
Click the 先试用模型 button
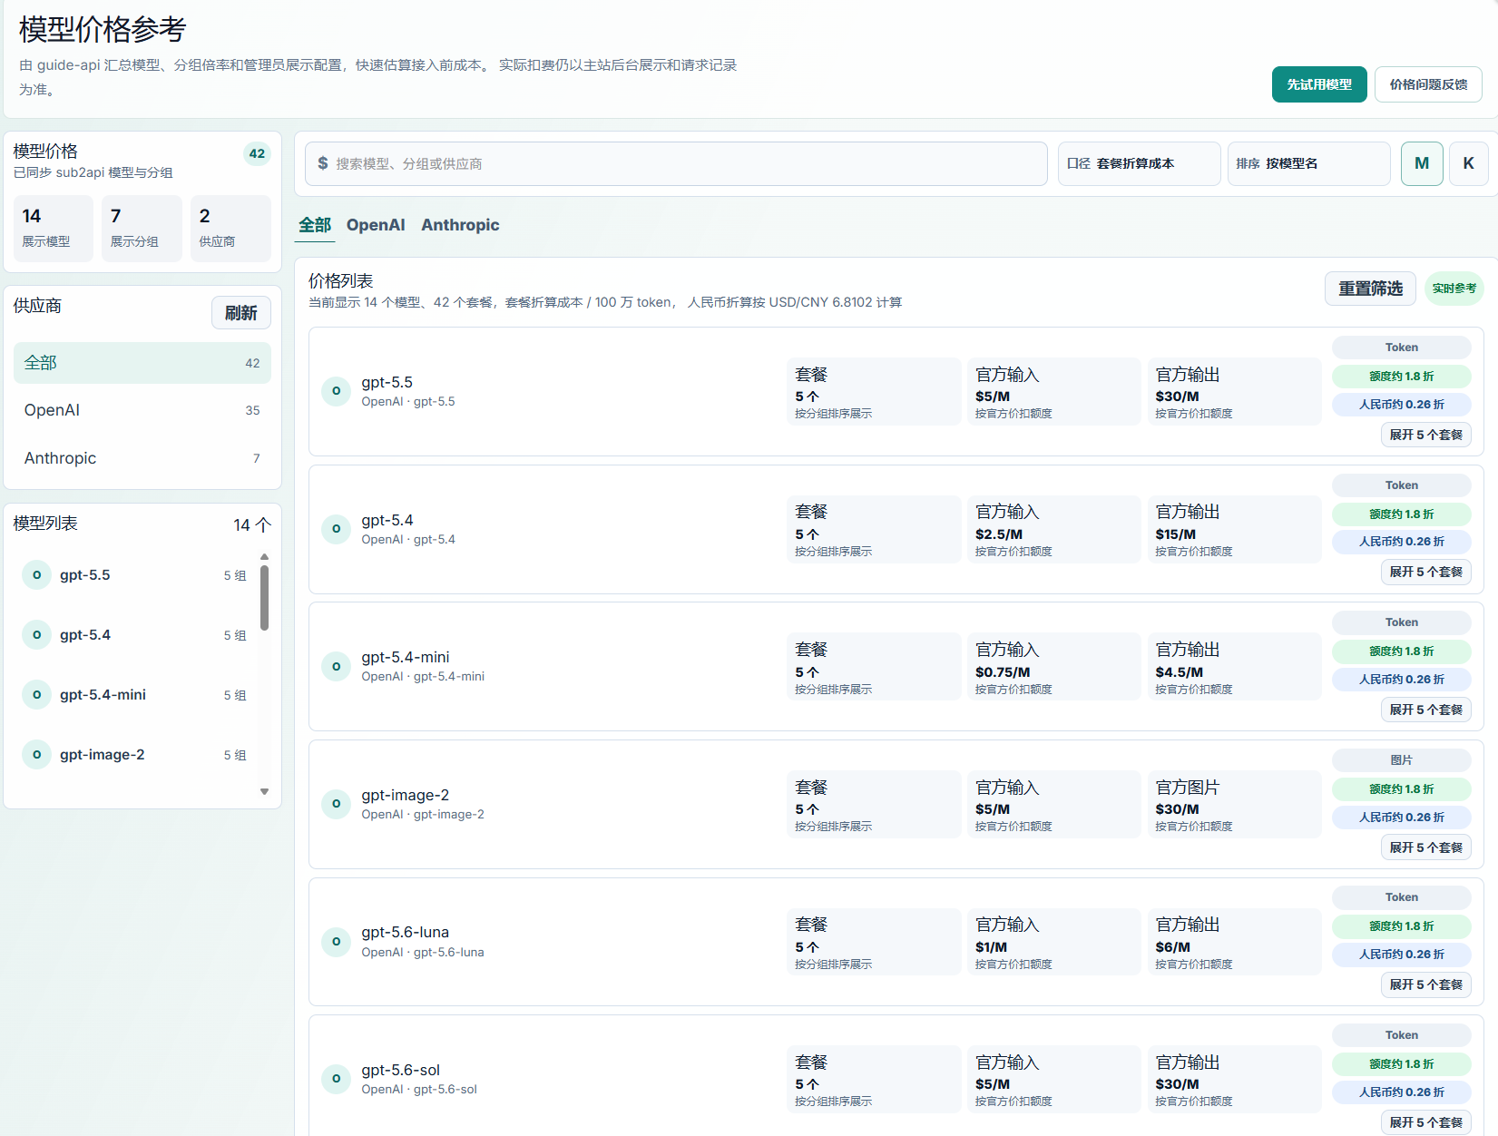click(1319, 84)
